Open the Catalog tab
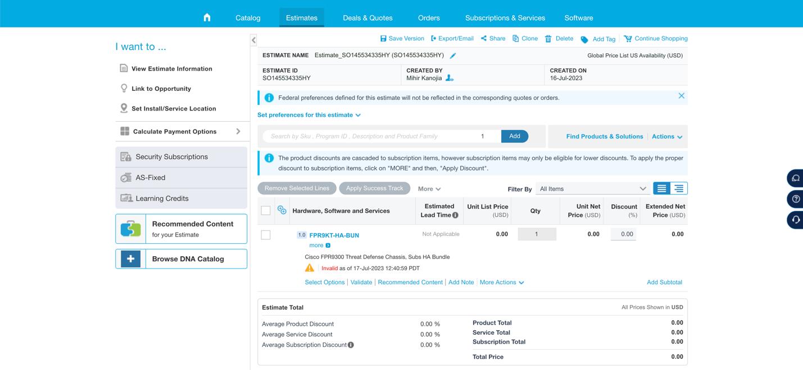Viewport: 803px width, 370px height. tap(248, 17)
